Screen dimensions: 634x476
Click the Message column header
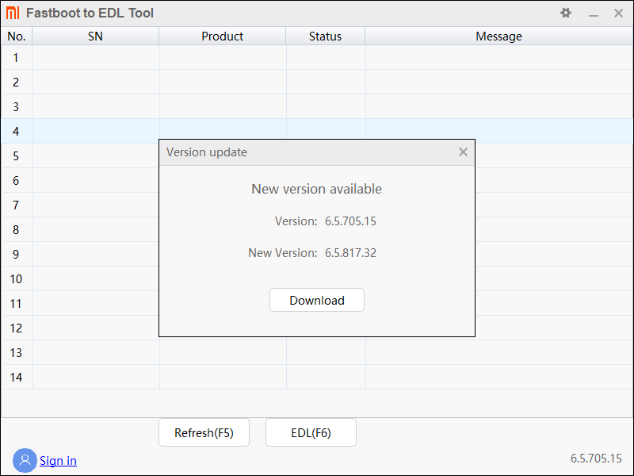coord(499,36)
